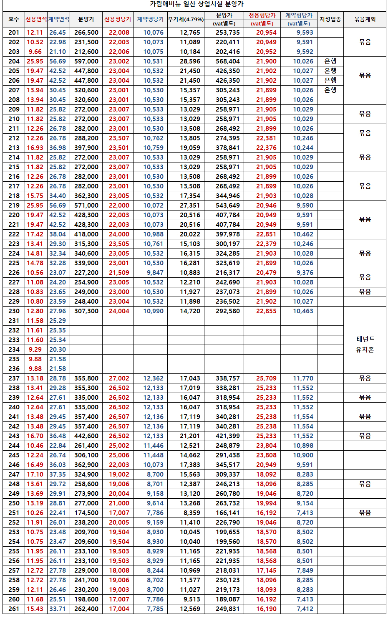
Task: Select VAT amount 8,359 in row 251
Action: tap(192, 513)
